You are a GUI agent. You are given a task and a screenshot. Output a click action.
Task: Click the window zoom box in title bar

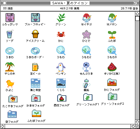click(x=136, y=3)
